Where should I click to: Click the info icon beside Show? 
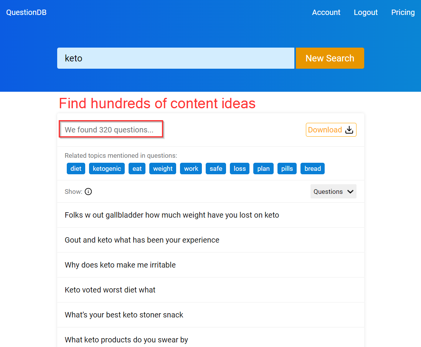pos(88,192)
